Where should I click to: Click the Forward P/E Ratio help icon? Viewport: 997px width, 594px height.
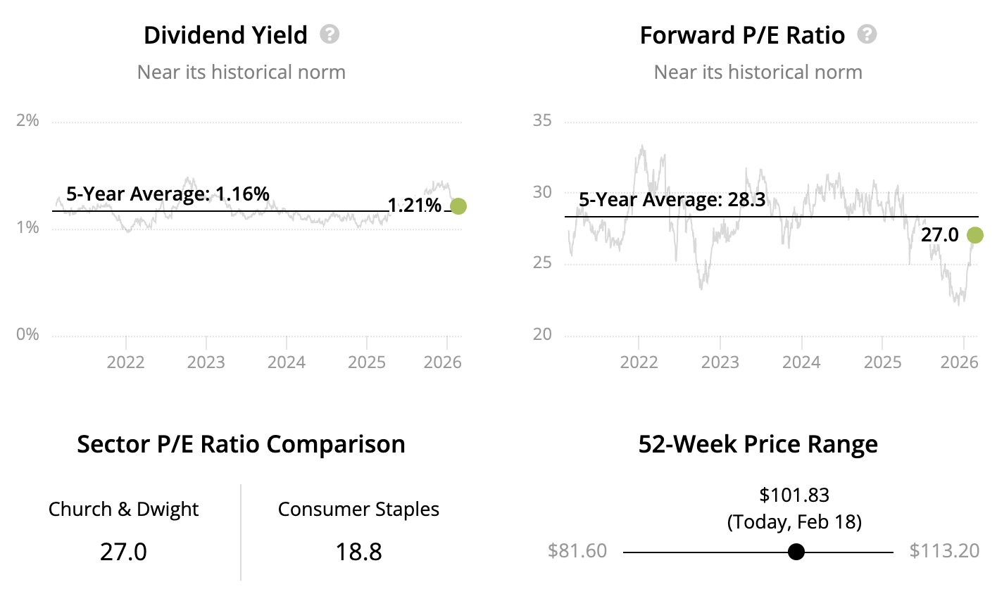[x=867, y=34]
